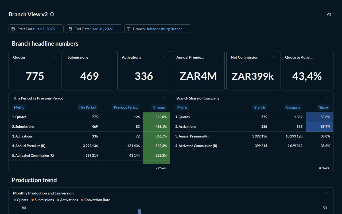Click the ZAR399k Net Commission value
This screenshot has height=214, width=342.
(253, 76)
